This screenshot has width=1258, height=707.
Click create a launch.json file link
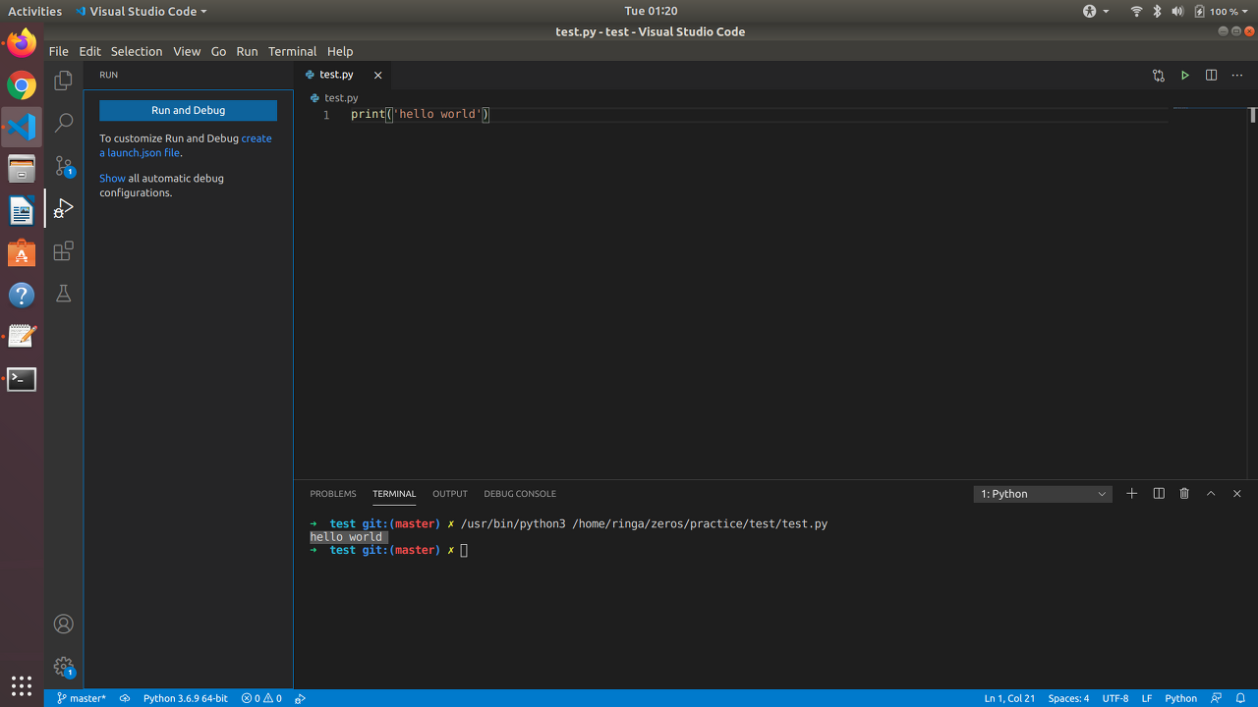coord(186,145)
